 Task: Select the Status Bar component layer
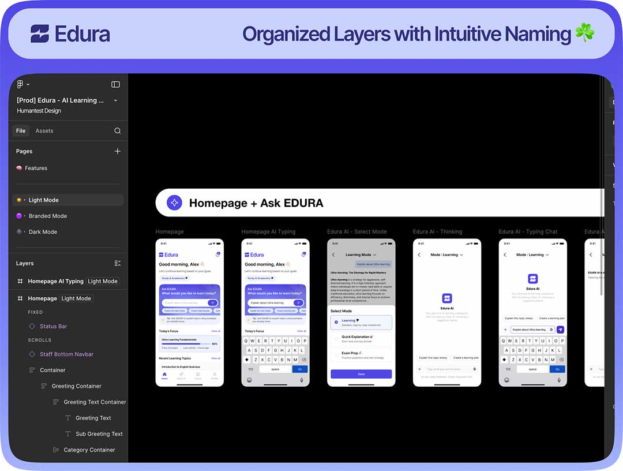tap(53, 326)
